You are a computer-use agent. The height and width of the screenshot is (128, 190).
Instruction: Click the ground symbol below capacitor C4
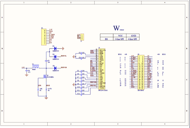pos(27,75)
